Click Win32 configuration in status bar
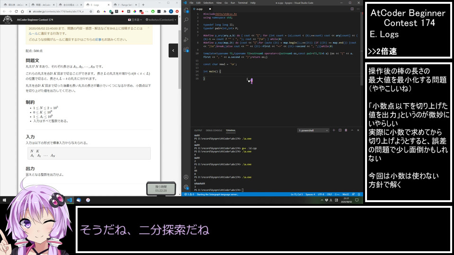Image resolution: width=454 pixels, height=255 pixels. point(346,195)
